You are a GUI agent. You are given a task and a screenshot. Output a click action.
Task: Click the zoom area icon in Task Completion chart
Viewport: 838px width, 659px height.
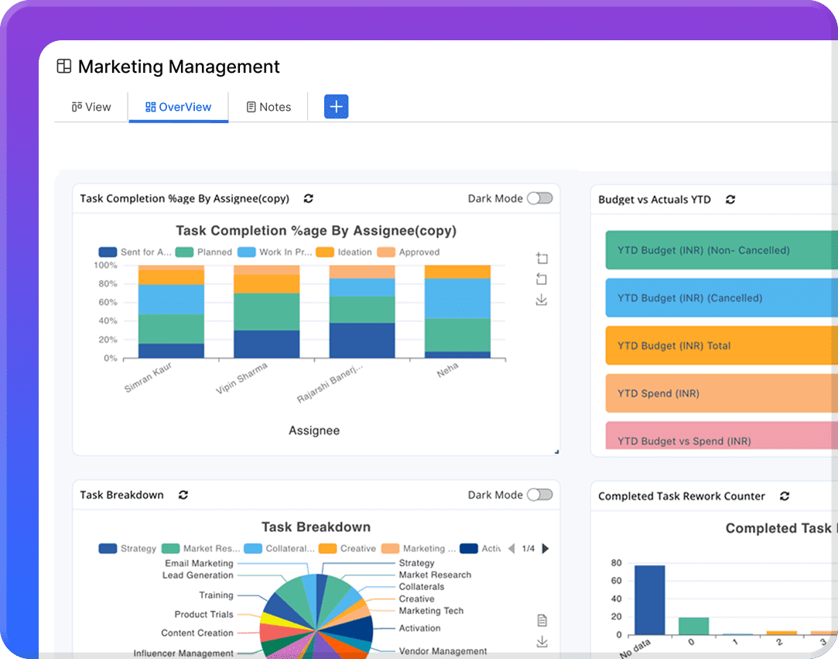[542, 259]
